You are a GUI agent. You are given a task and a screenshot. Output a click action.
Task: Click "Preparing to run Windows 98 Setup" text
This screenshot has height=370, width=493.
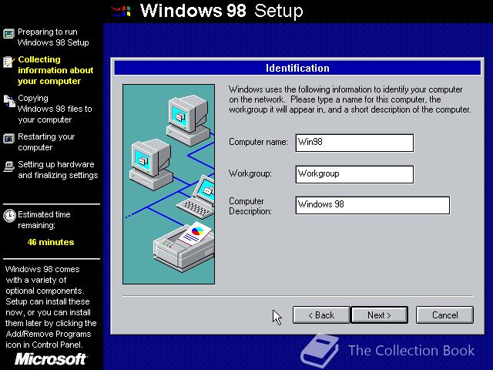coord(53,37)
